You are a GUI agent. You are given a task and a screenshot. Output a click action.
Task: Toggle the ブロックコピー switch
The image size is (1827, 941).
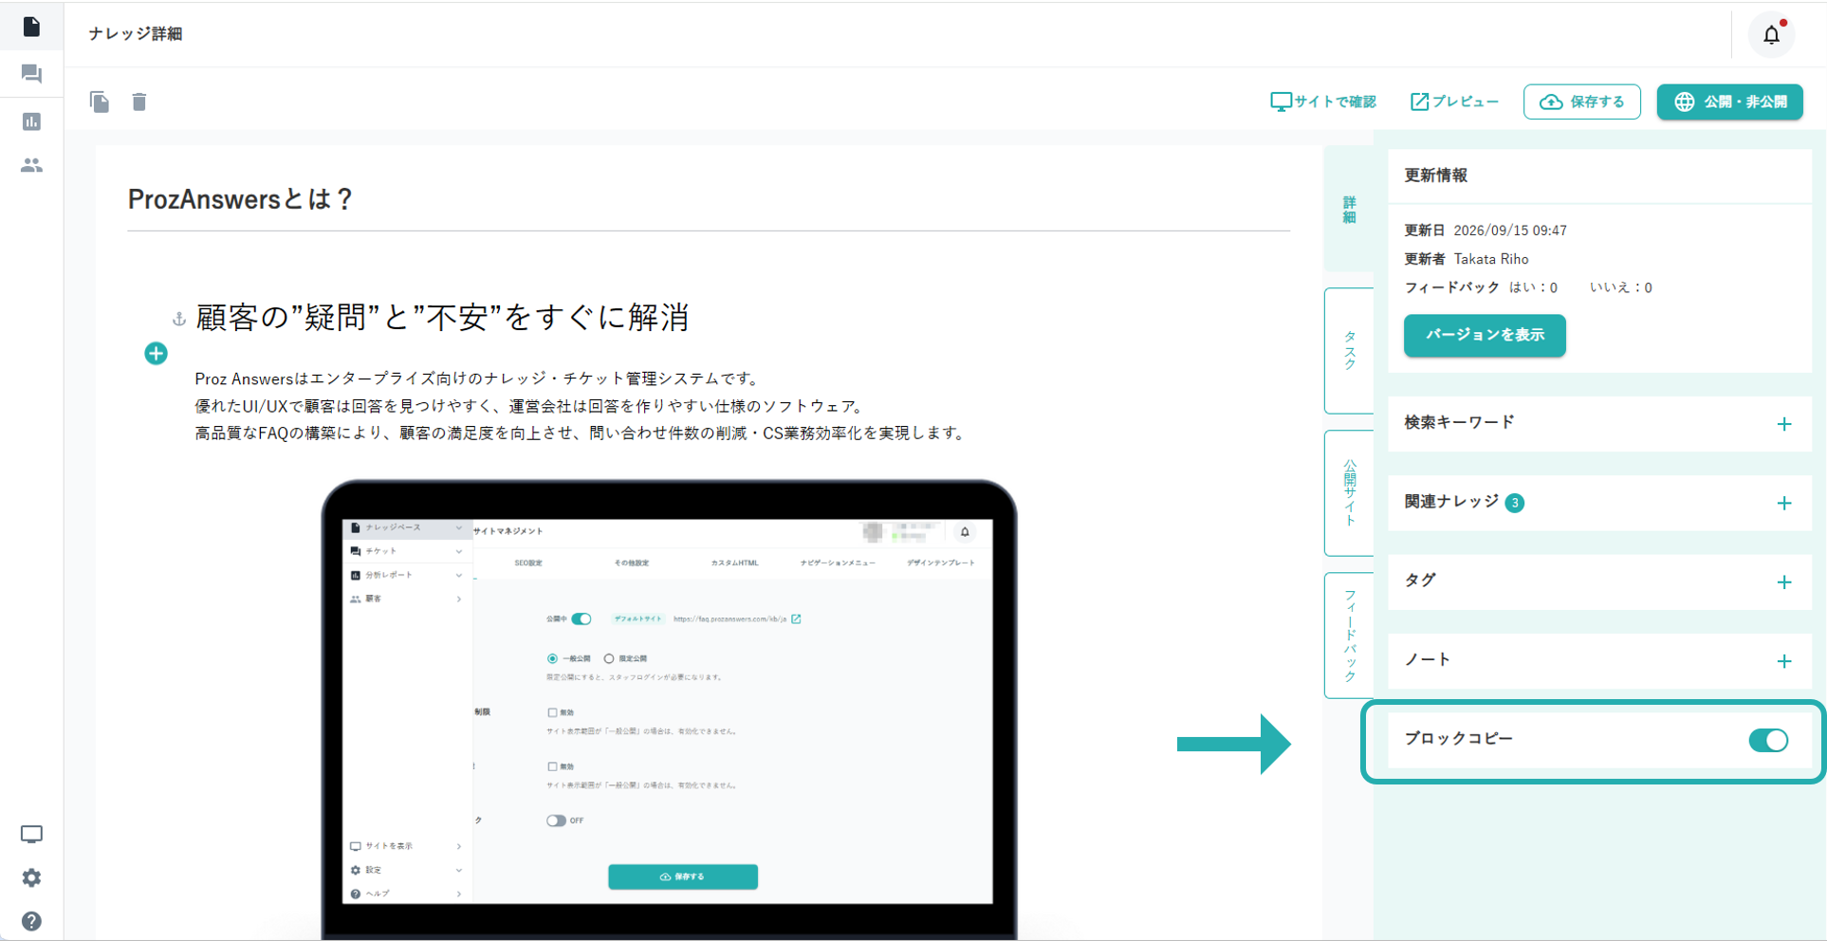[x=1768, y=740]
